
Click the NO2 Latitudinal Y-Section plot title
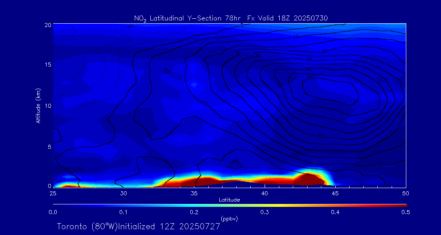[x=231, y=18]
